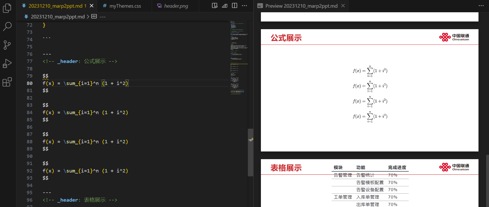The height and width of the screenshot is (207, 489).
Task: Click line number 77 in the gutter
Action: pyautogui.click(x=29, y=61)
